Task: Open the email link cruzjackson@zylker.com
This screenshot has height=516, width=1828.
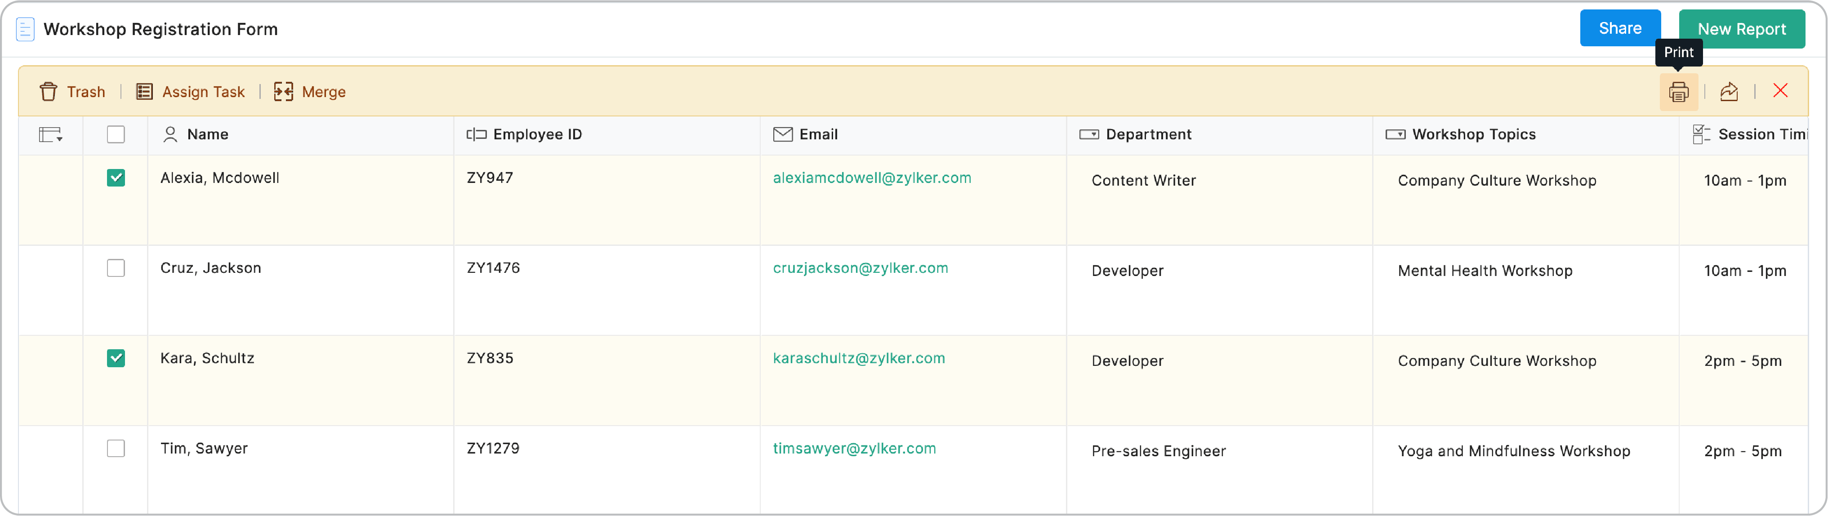Action: [860, 267]
